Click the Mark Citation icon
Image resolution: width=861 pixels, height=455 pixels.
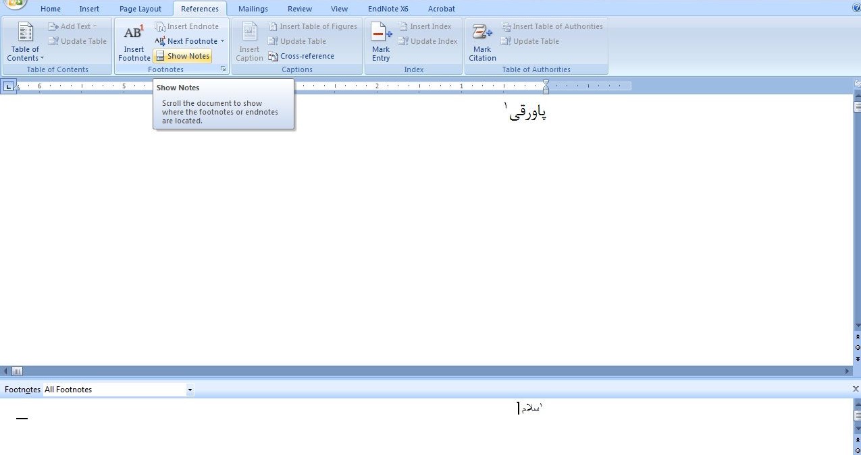482,34
